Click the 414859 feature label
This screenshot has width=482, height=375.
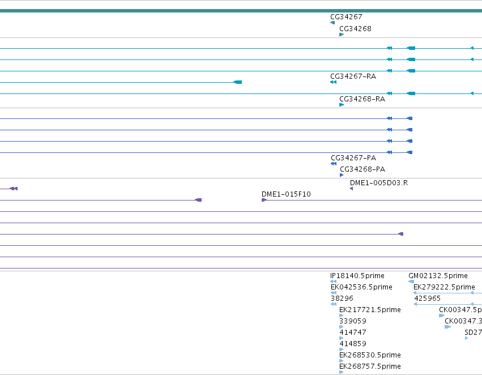[x=353, y=344]
